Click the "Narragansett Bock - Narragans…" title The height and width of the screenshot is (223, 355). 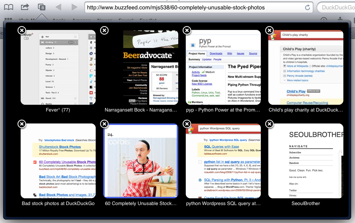pyautogui.click(x=141, y=110)
